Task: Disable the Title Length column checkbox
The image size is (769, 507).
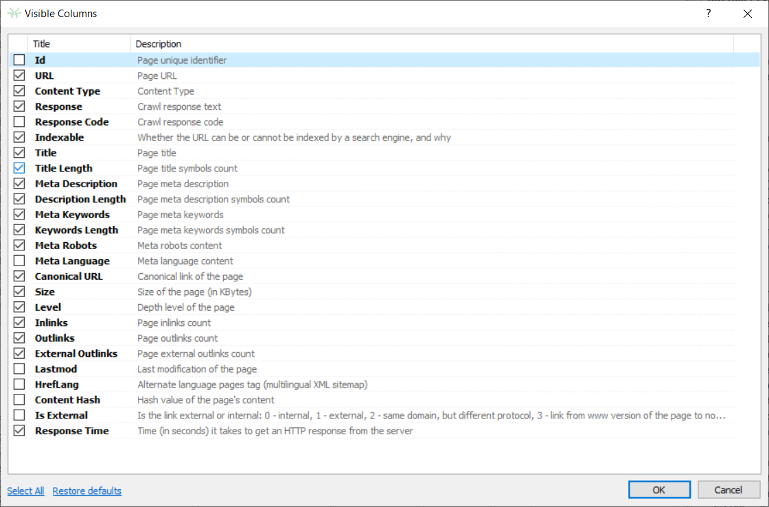Action: (x=19, y=168)
